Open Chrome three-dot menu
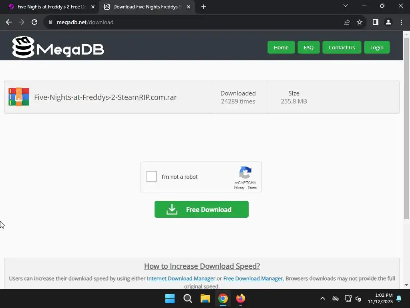This screenshot has width=410, height=308. 401,22
